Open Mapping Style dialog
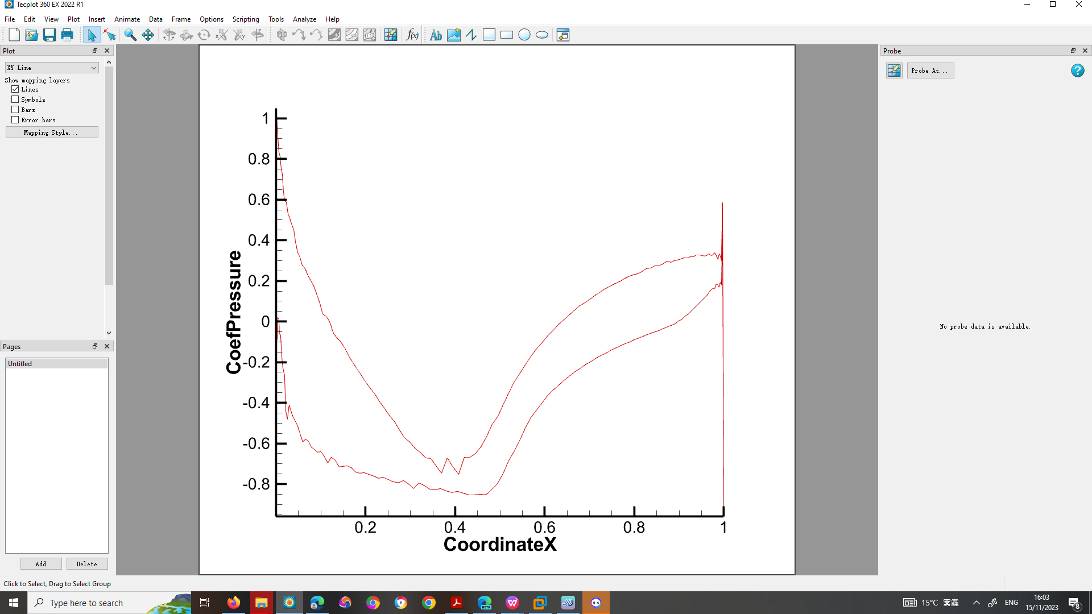The image size is (1092, 614). [x=52, y=132]
